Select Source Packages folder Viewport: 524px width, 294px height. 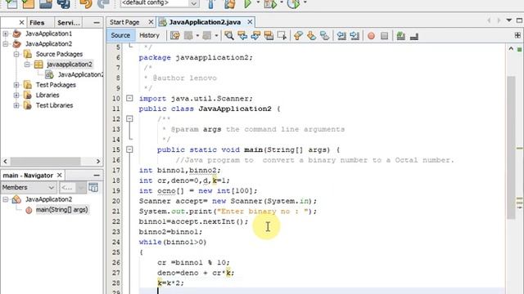point(59,54)
